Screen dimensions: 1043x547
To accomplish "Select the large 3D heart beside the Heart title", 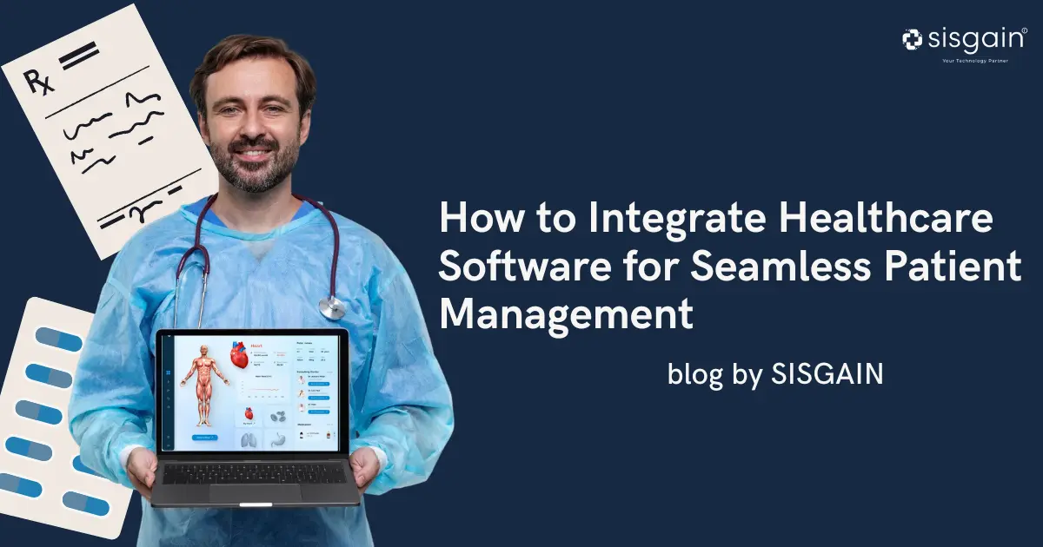I will pyautogui.click(x=239, y=355).
